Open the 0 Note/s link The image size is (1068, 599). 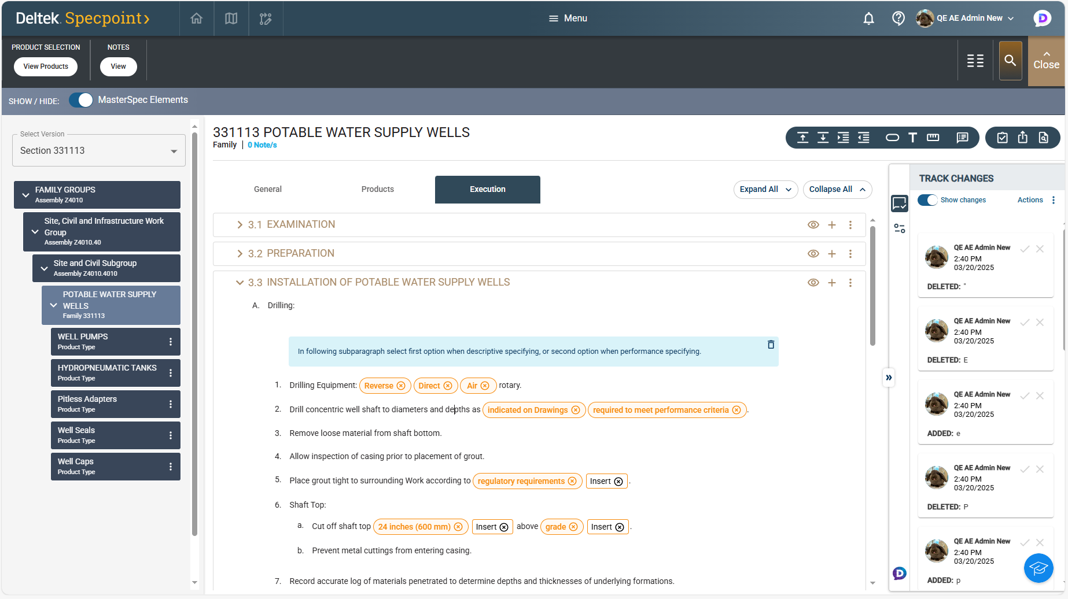pyautogui.click(x=262, y=145)
